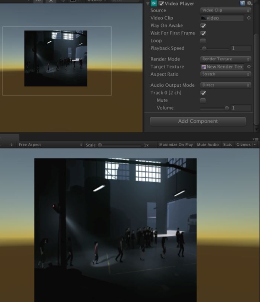Collapse the Video Player component foldout
This screenshot has width=260, height=302.
tap(148, 3)
